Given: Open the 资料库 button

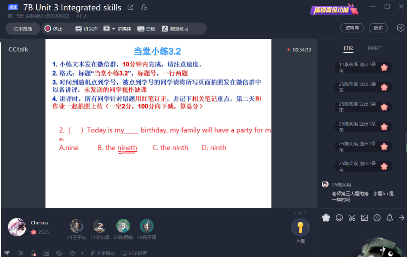Looking at the screenshot, I should 352,28.
